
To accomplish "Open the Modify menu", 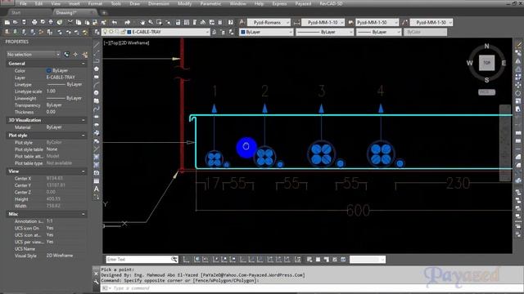I will pos(184,3).
